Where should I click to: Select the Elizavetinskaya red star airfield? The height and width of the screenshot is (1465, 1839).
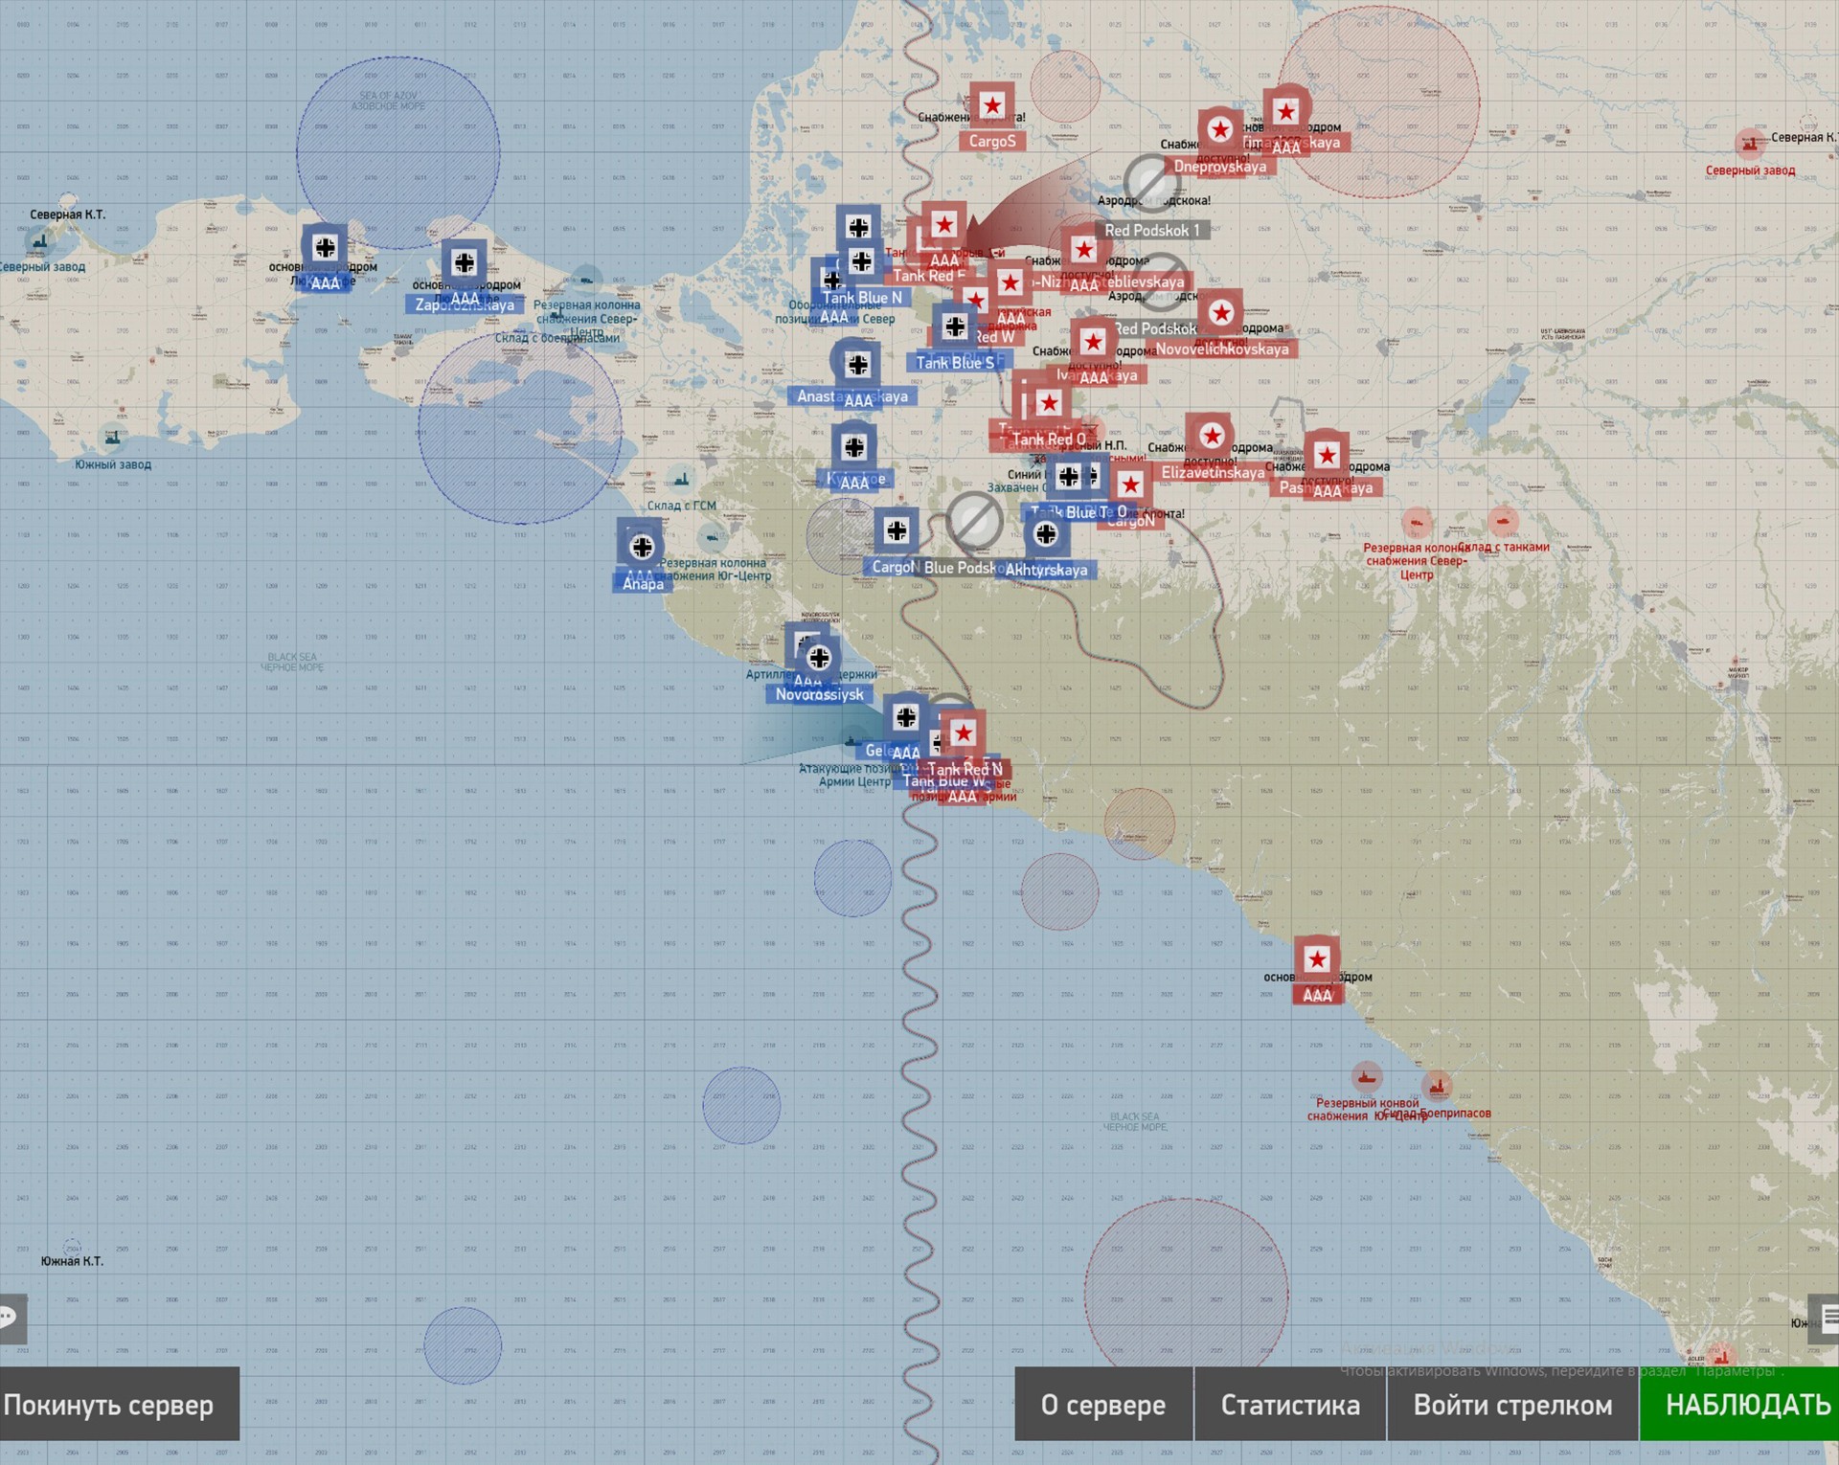click(1212, 436)
